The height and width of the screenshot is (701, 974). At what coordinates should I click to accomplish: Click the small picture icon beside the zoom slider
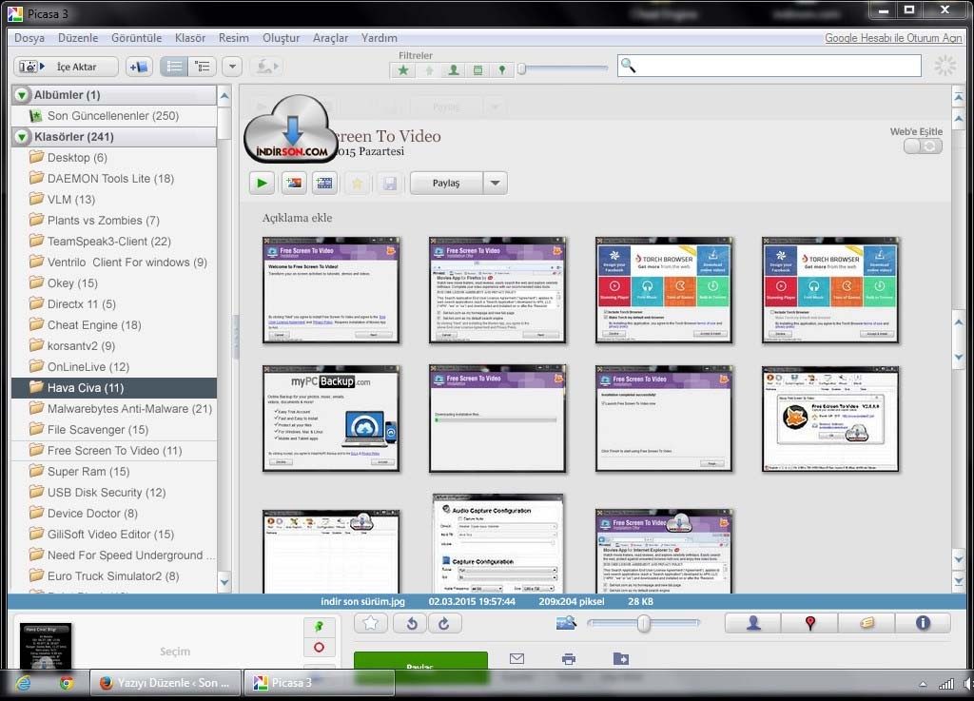[x=566, y=622]
